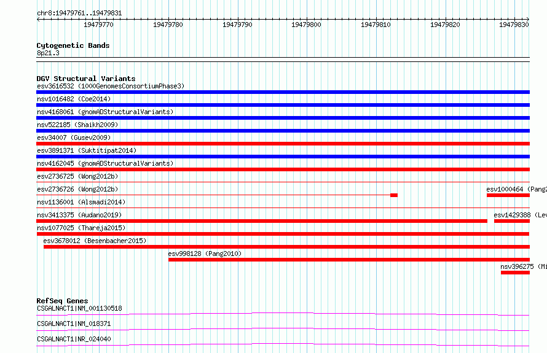The height and width of the screenshot is (353, 547).
Task: Click nsv4162045 (gnomADStructuralVariants) label
Action: 105,163
